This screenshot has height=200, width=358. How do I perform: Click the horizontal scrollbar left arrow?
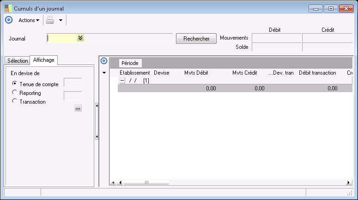coord(120,182)
